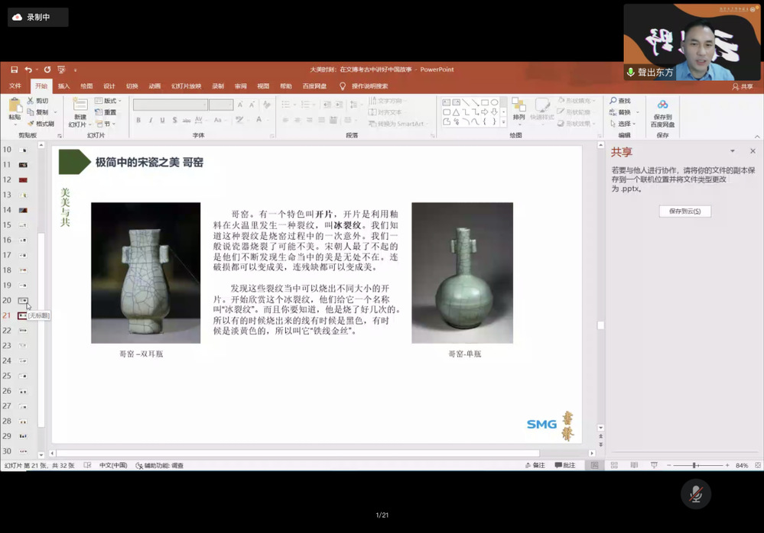
Task: Toggle Italic formatting button
Action: tap(151, 120)
